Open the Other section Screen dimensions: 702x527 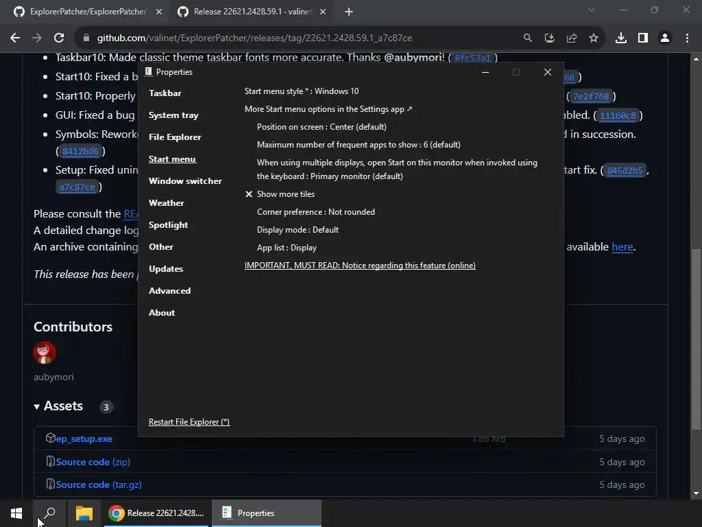click(x=161, y=247)
